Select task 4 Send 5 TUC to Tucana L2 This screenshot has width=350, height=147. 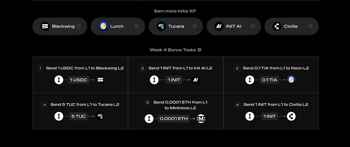coord(80,111)
